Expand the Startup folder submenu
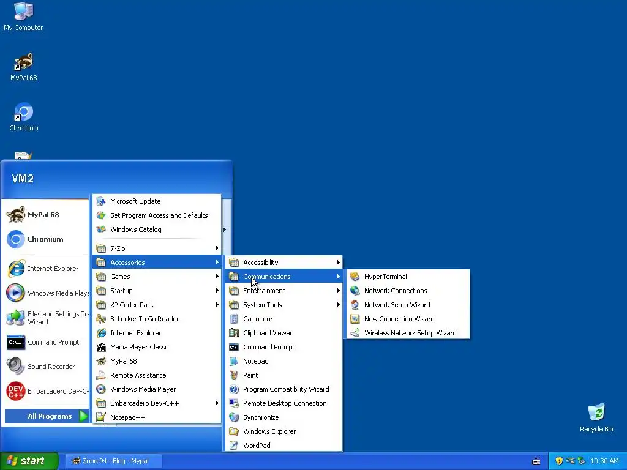The width and height of the screenshot is (627, 470). [x=157, y=291]
